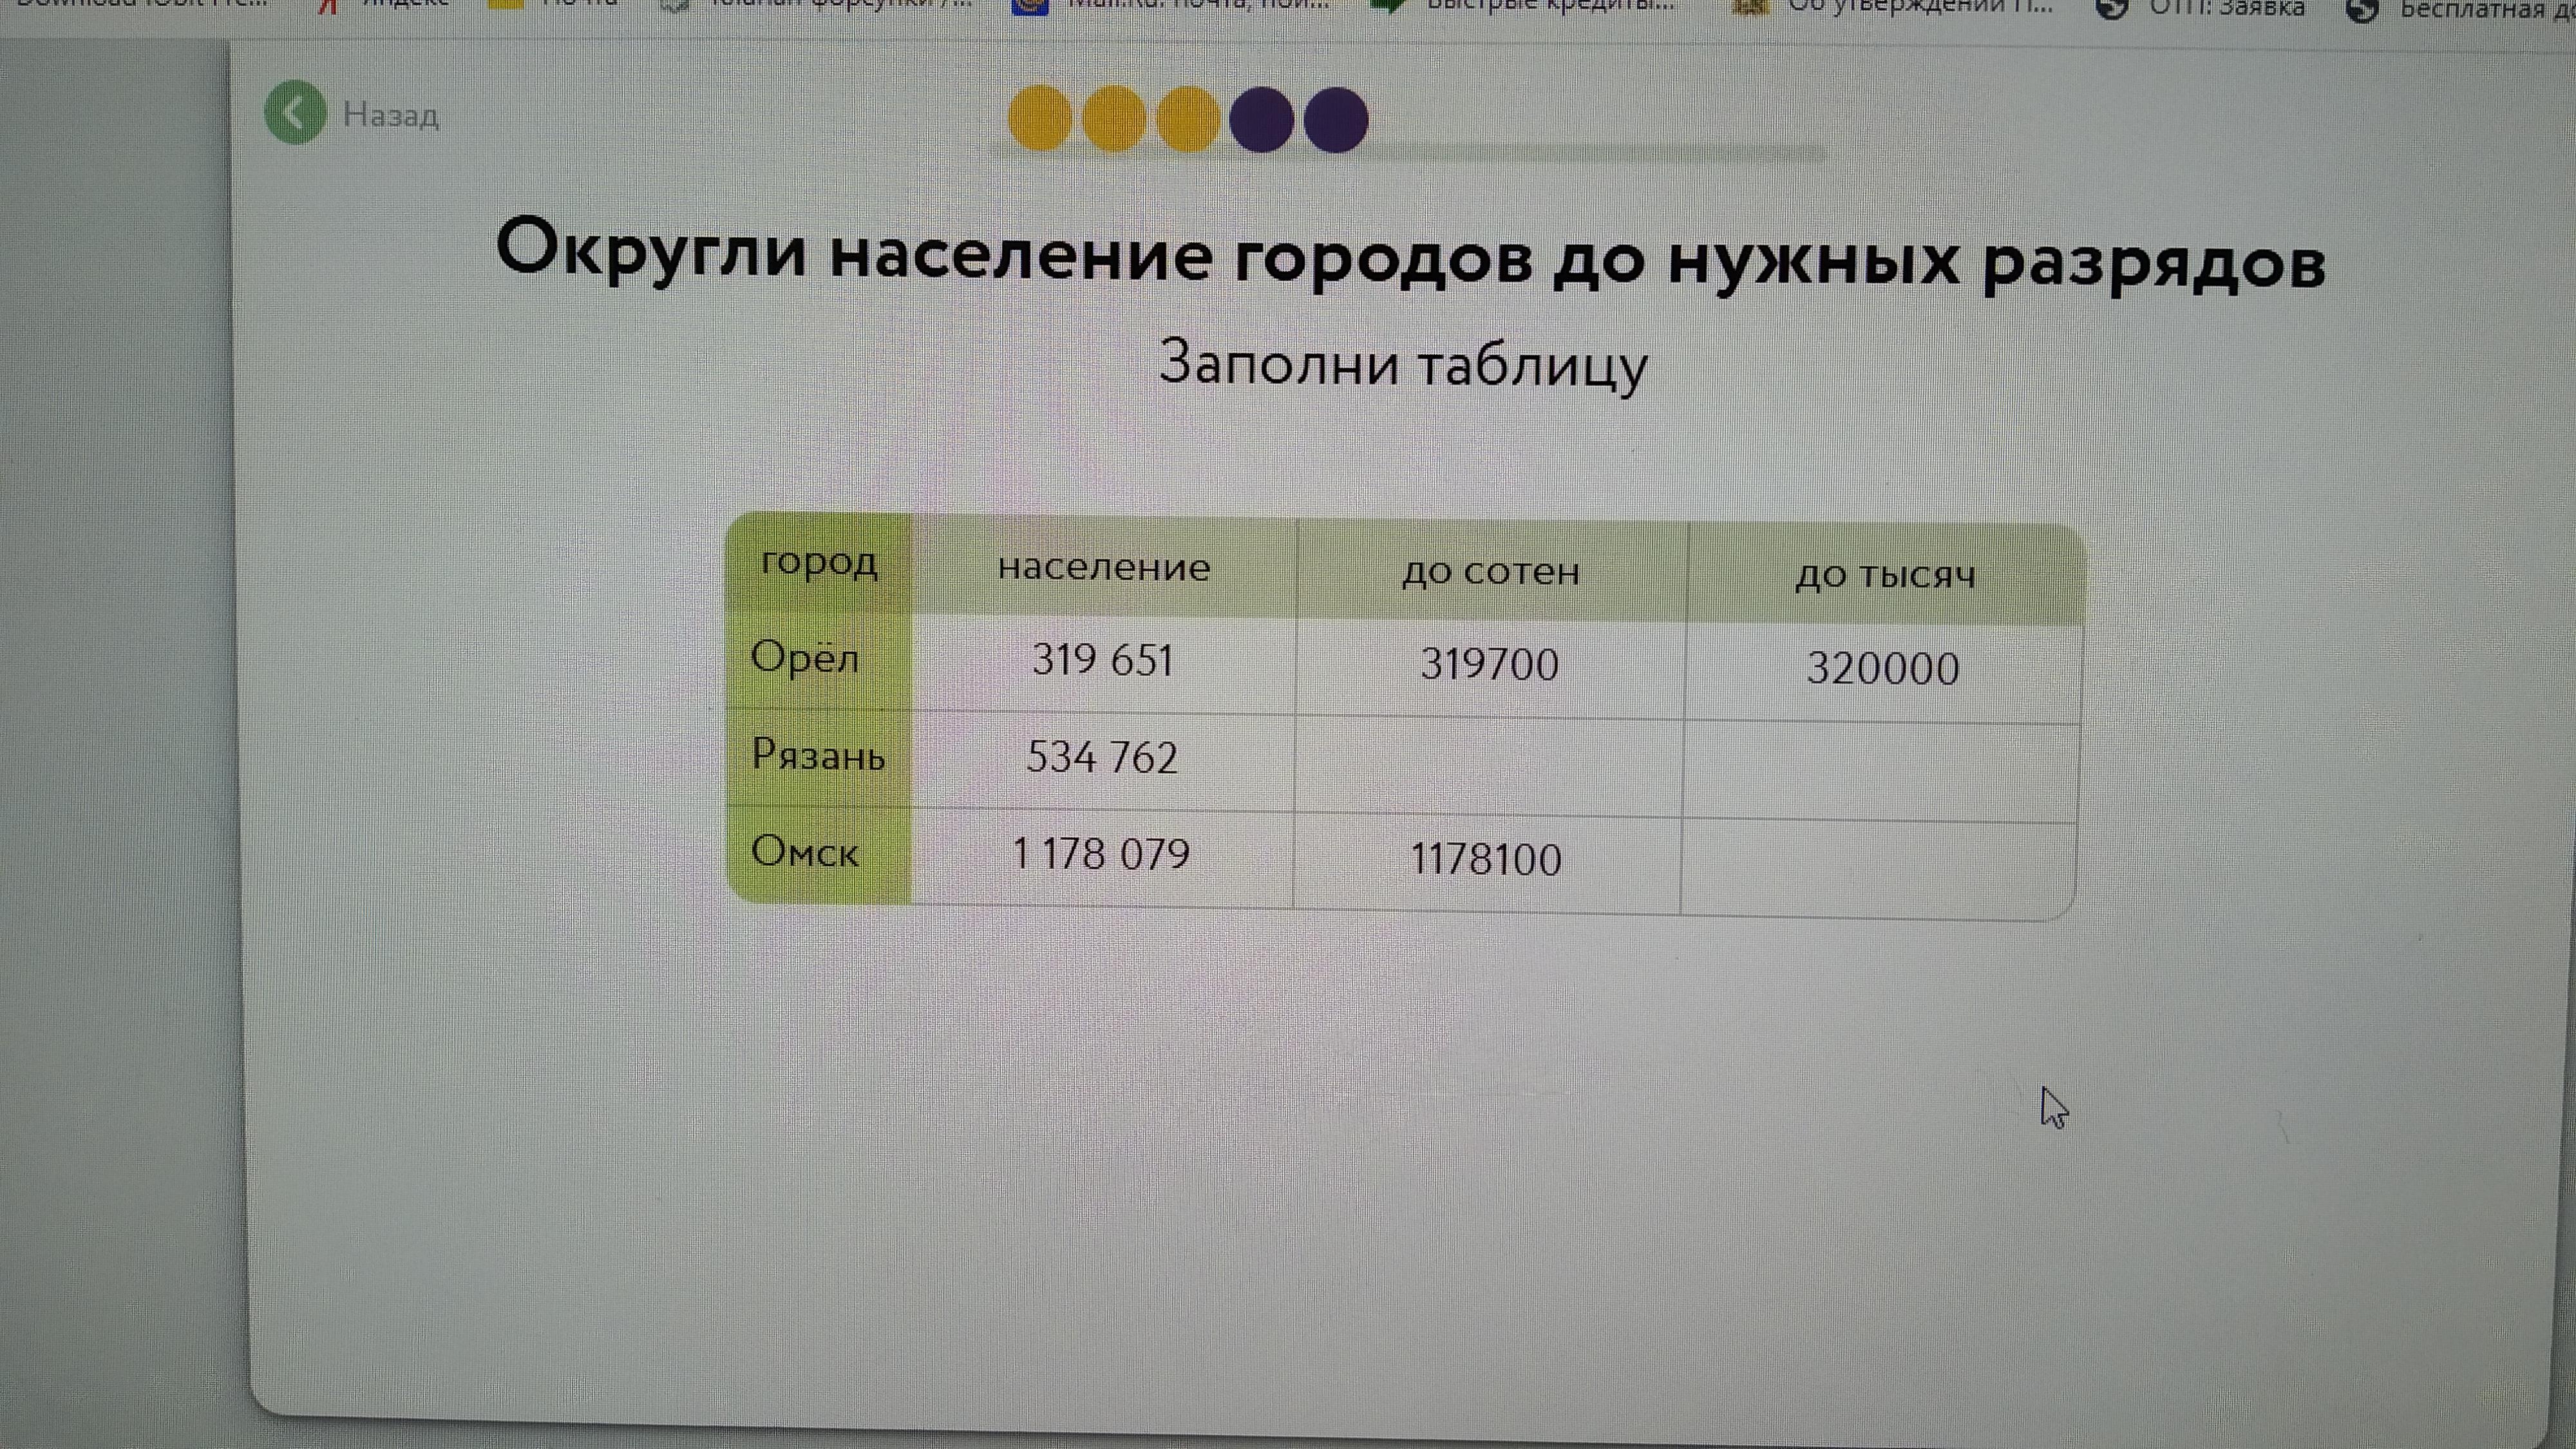
Task: Edit the Орёл field containing 320000
Action: [1882, 669]
